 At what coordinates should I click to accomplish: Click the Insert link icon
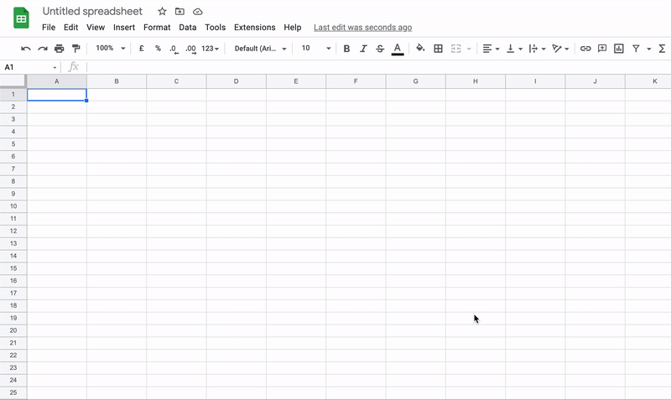(x=585, y=49)
